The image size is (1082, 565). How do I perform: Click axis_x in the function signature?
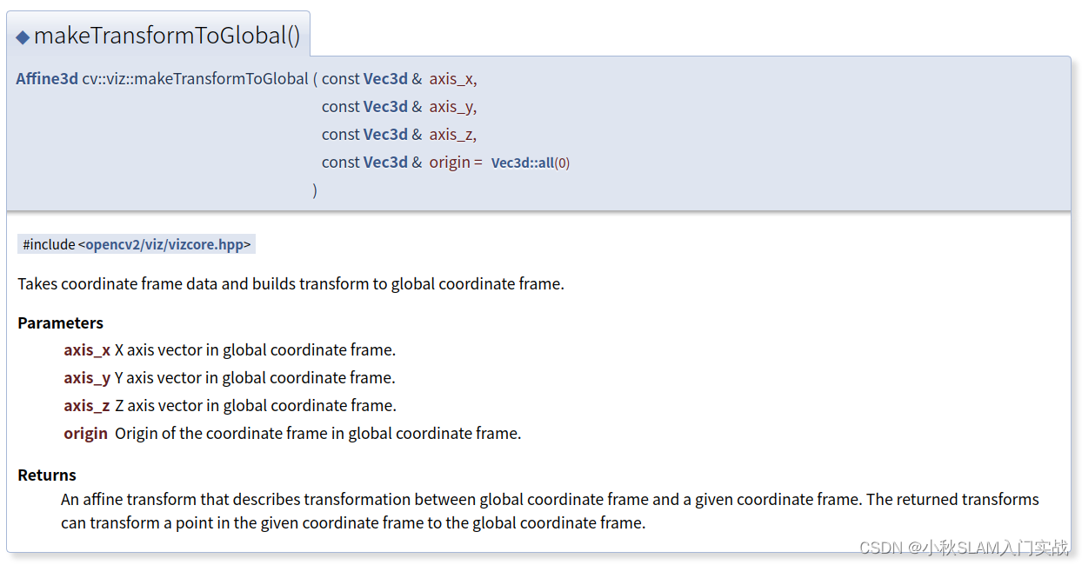(451, 79)
